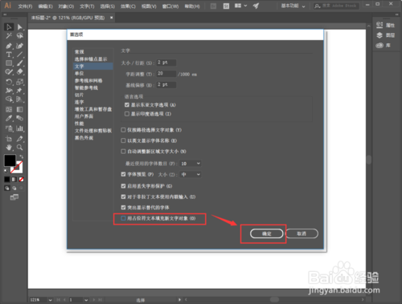Select the Direct Selection tool

(x=19, y=27)
